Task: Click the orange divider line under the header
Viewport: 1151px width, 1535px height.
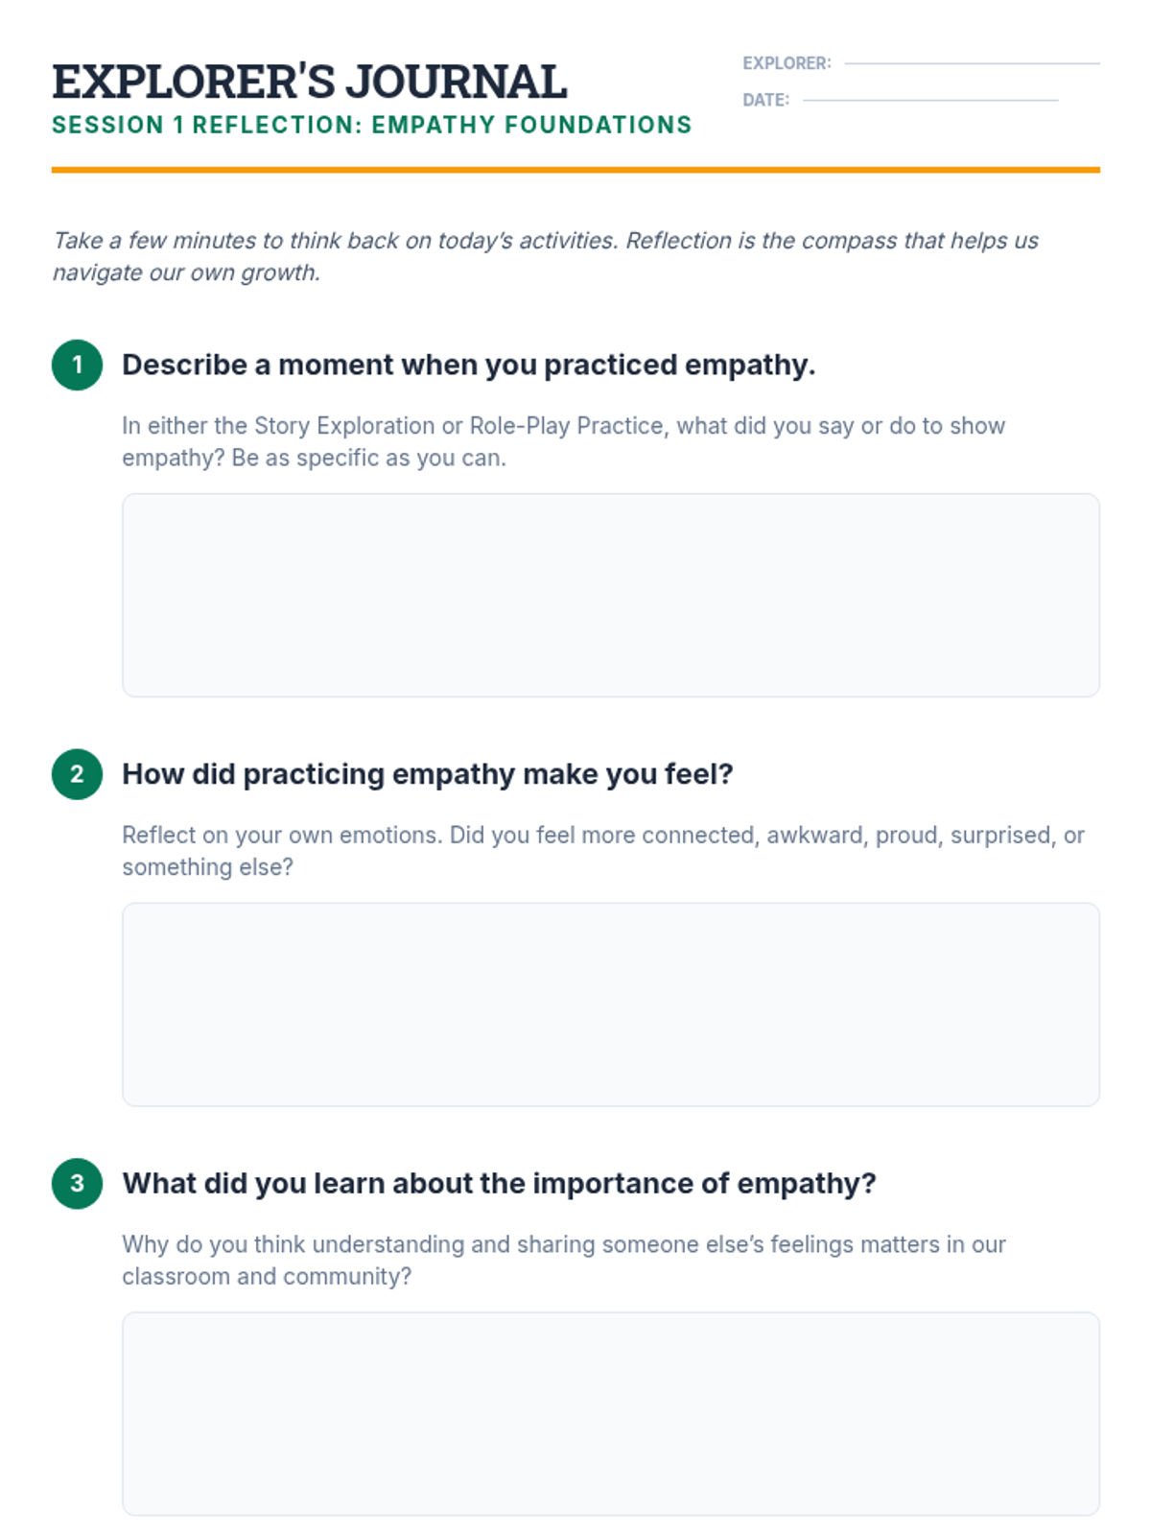Action: (x=575, y=170)
